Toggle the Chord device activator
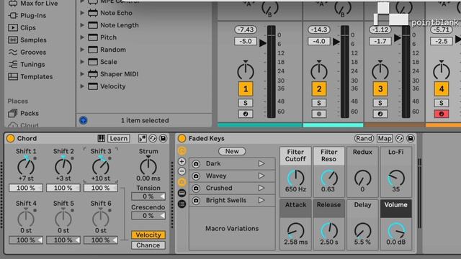 [11, 138]
